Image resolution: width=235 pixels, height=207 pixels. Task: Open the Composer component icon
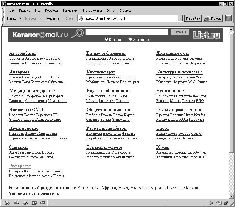click(25, 203)
